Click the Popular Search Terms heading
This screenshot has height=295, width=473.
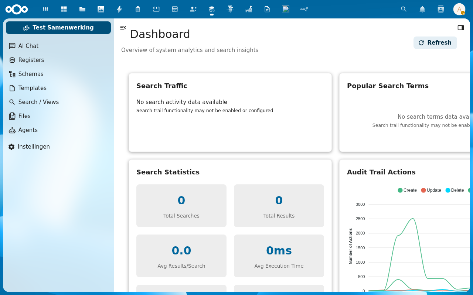tap(388, 86)
